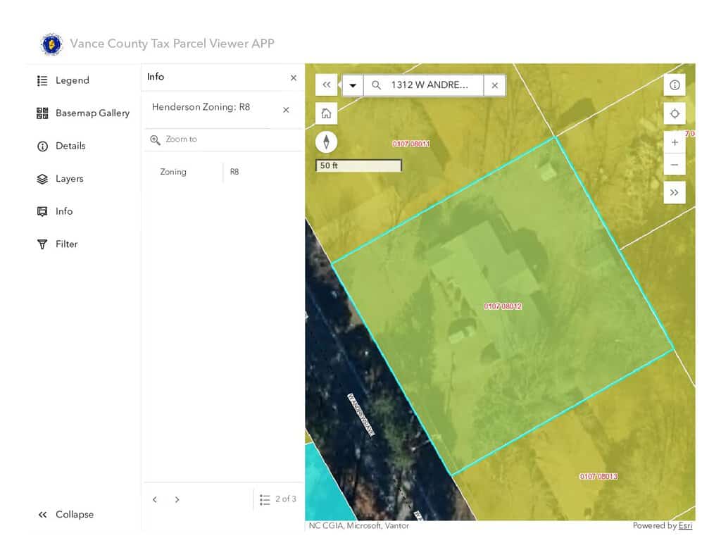Open the Filter panel
The width and height of the screenshot is (721, 557).
(66, 244)
